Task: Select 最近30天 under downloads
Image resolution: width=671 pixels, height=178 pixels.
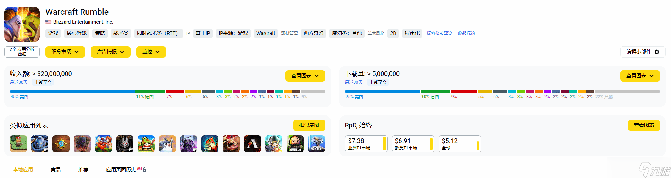Action: (x=354, y=82)
